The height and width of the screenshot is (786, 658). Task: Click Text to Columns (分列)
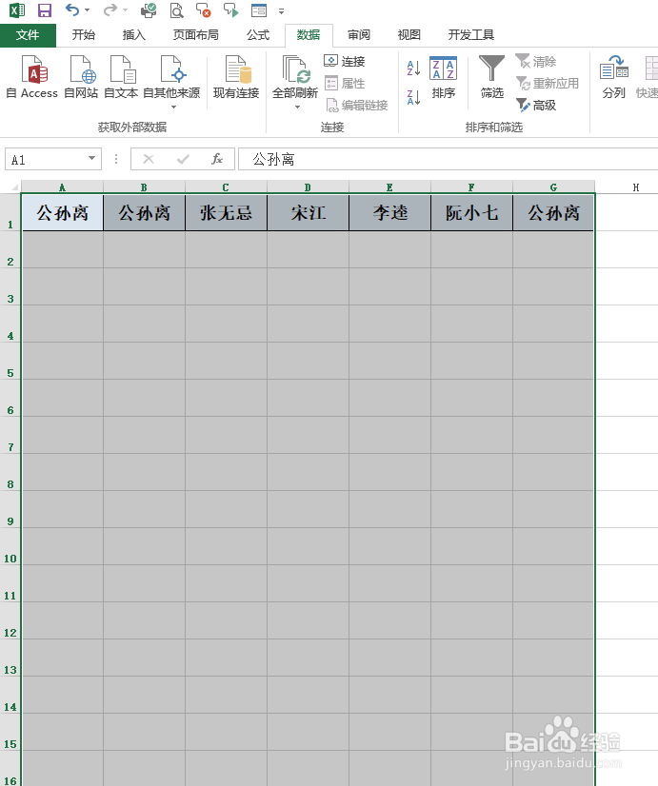[x=614, y=77]
